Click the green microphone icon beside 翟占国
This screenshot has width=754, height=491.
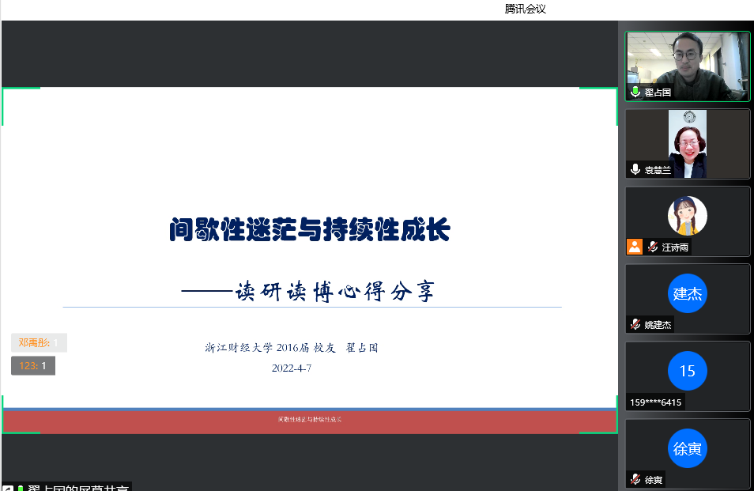(635, 93)
